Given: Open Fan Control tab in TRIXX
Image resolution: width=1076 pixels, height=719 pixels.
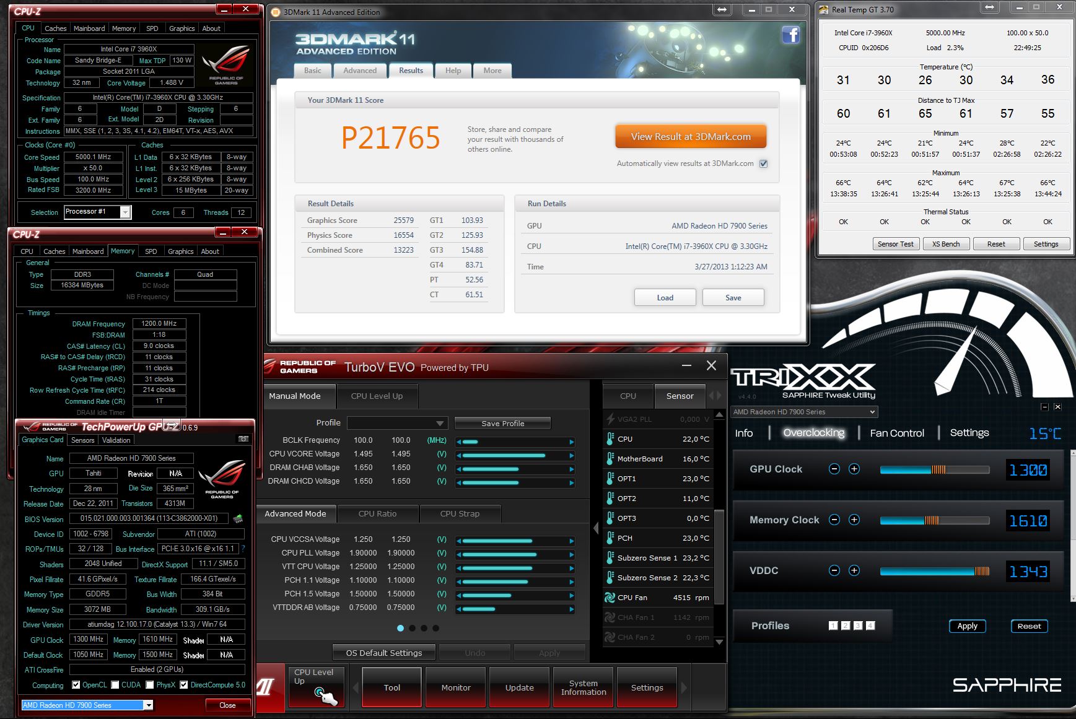Looking at the screenshot, I should point(896,433).
